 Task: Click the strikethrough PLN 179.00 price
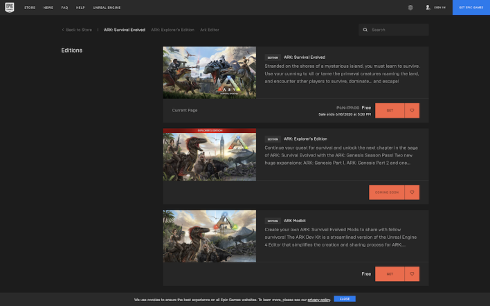pos(348,107)
